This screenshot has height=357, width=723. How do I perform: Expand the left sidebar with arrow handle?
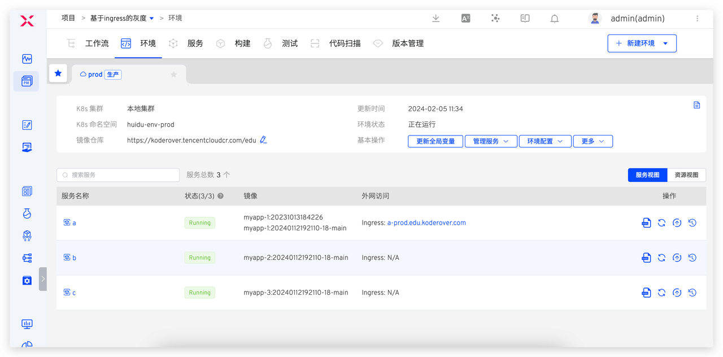point(43,279)
